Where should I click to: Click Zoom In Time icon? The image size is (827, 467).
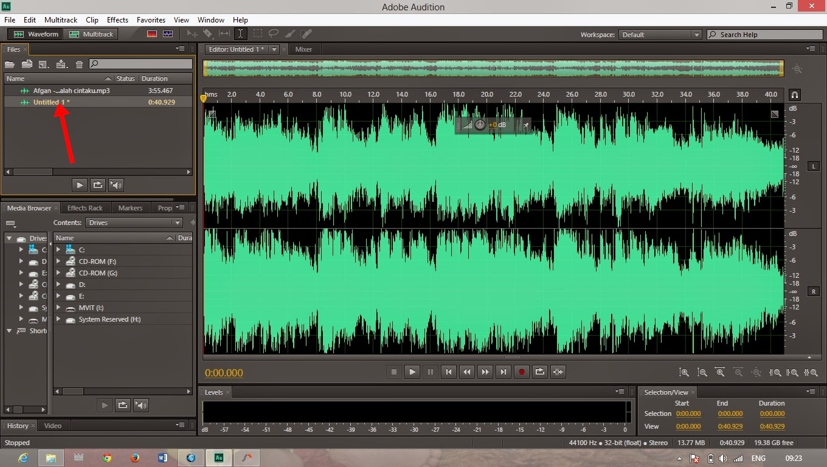click(x=721, y=372)
